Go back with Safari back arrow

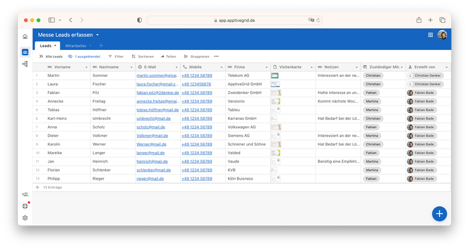point(70,20)
